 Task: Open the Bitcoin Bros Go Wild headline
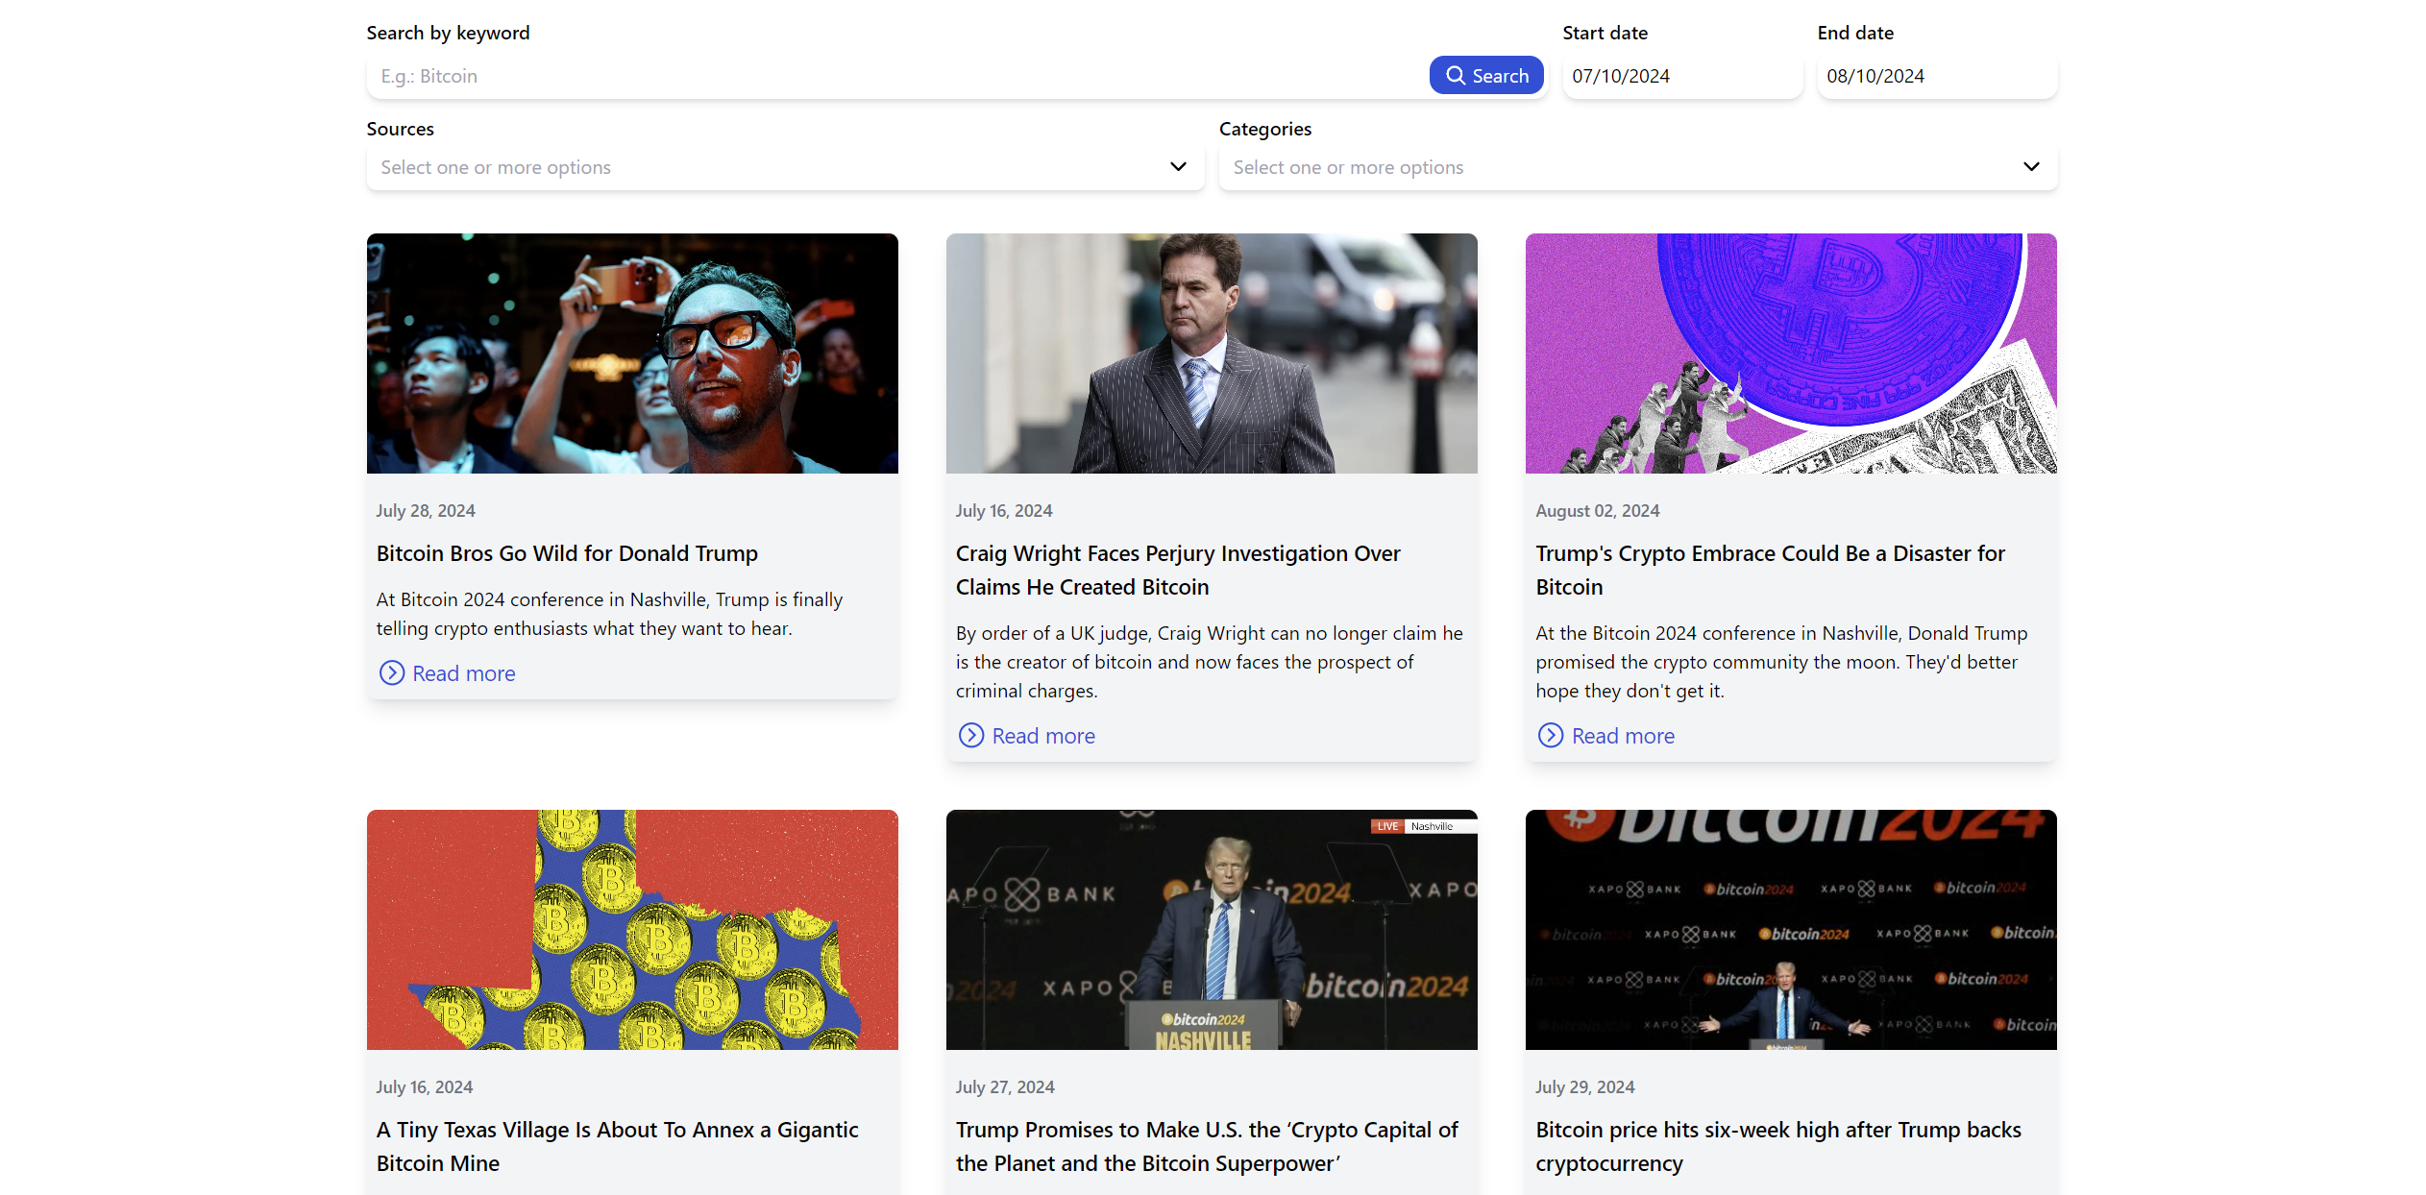click(x=567, y=553)
